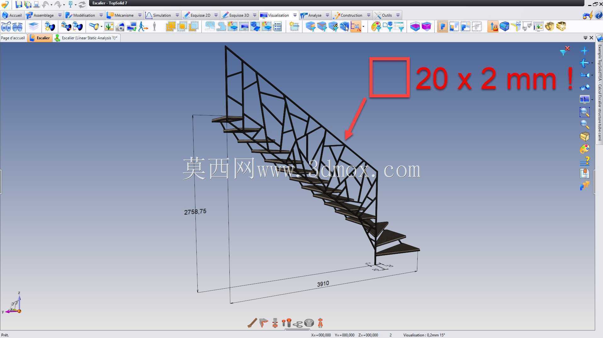Click the closed eyes hide icon
The width and height of the screenshot is (603, 338).
click(17, 27)
